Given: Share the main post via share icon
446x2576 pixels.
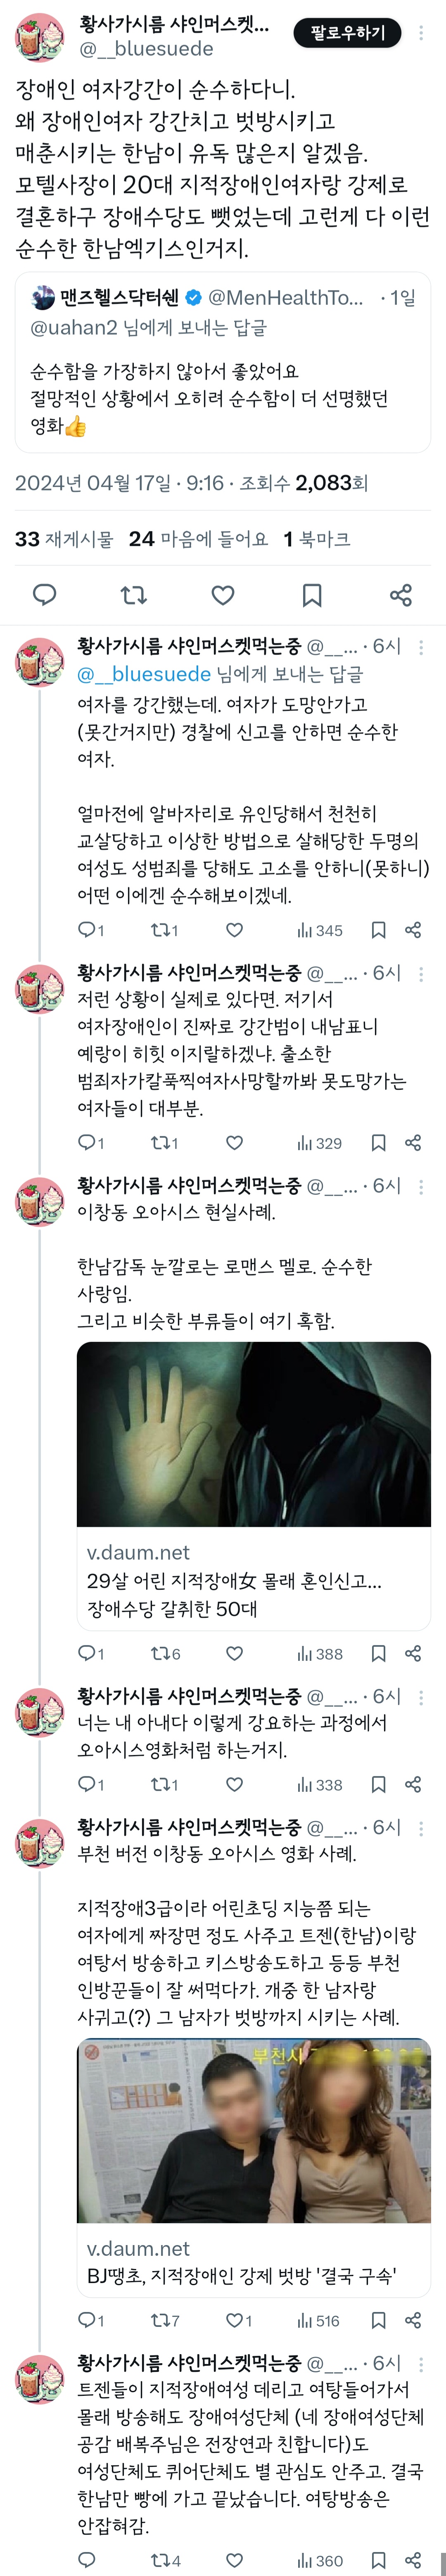Looking at the screenshot, I should pos(401,596).
